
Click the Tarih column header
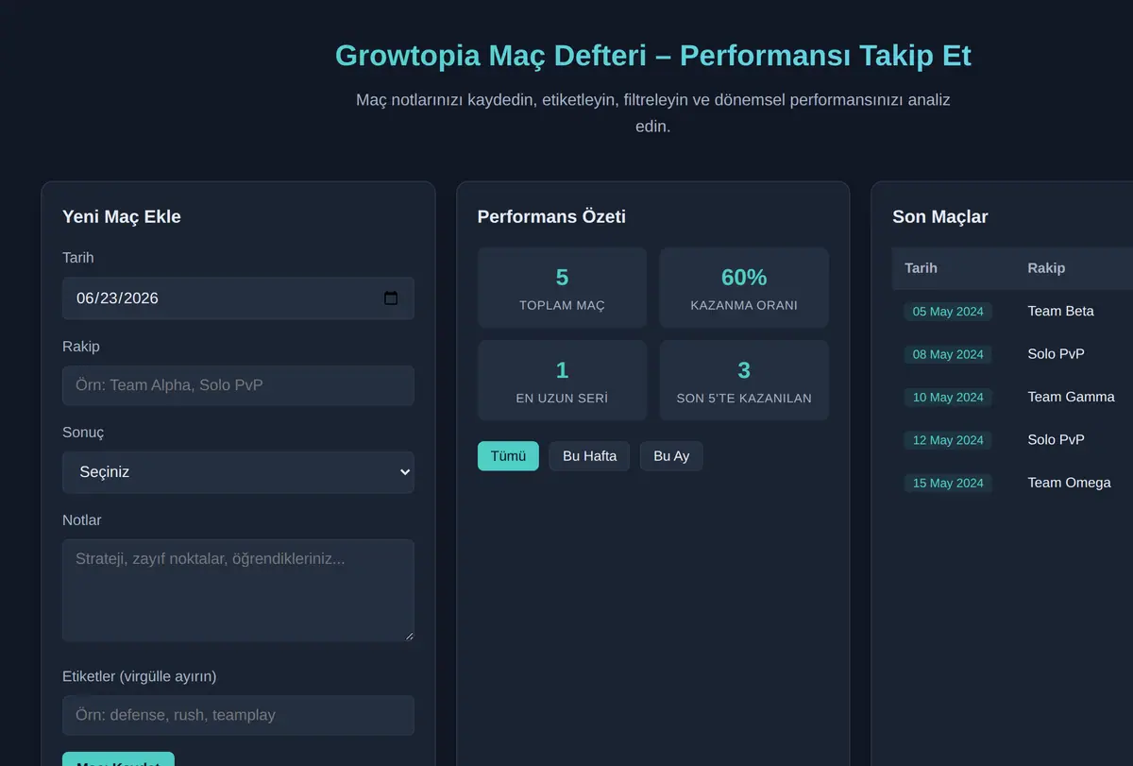click(x=921, y=268)
